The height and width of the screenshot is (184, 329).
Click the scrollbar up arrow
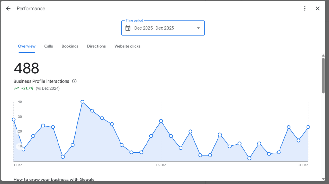click(x=323, y=56)
